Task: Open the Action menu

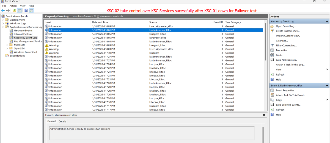Action: click(13, 6)
